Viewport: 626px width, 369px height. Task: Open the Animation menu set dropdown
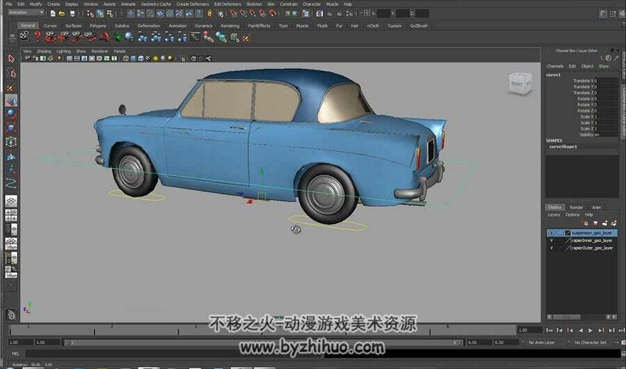[26, 13]
